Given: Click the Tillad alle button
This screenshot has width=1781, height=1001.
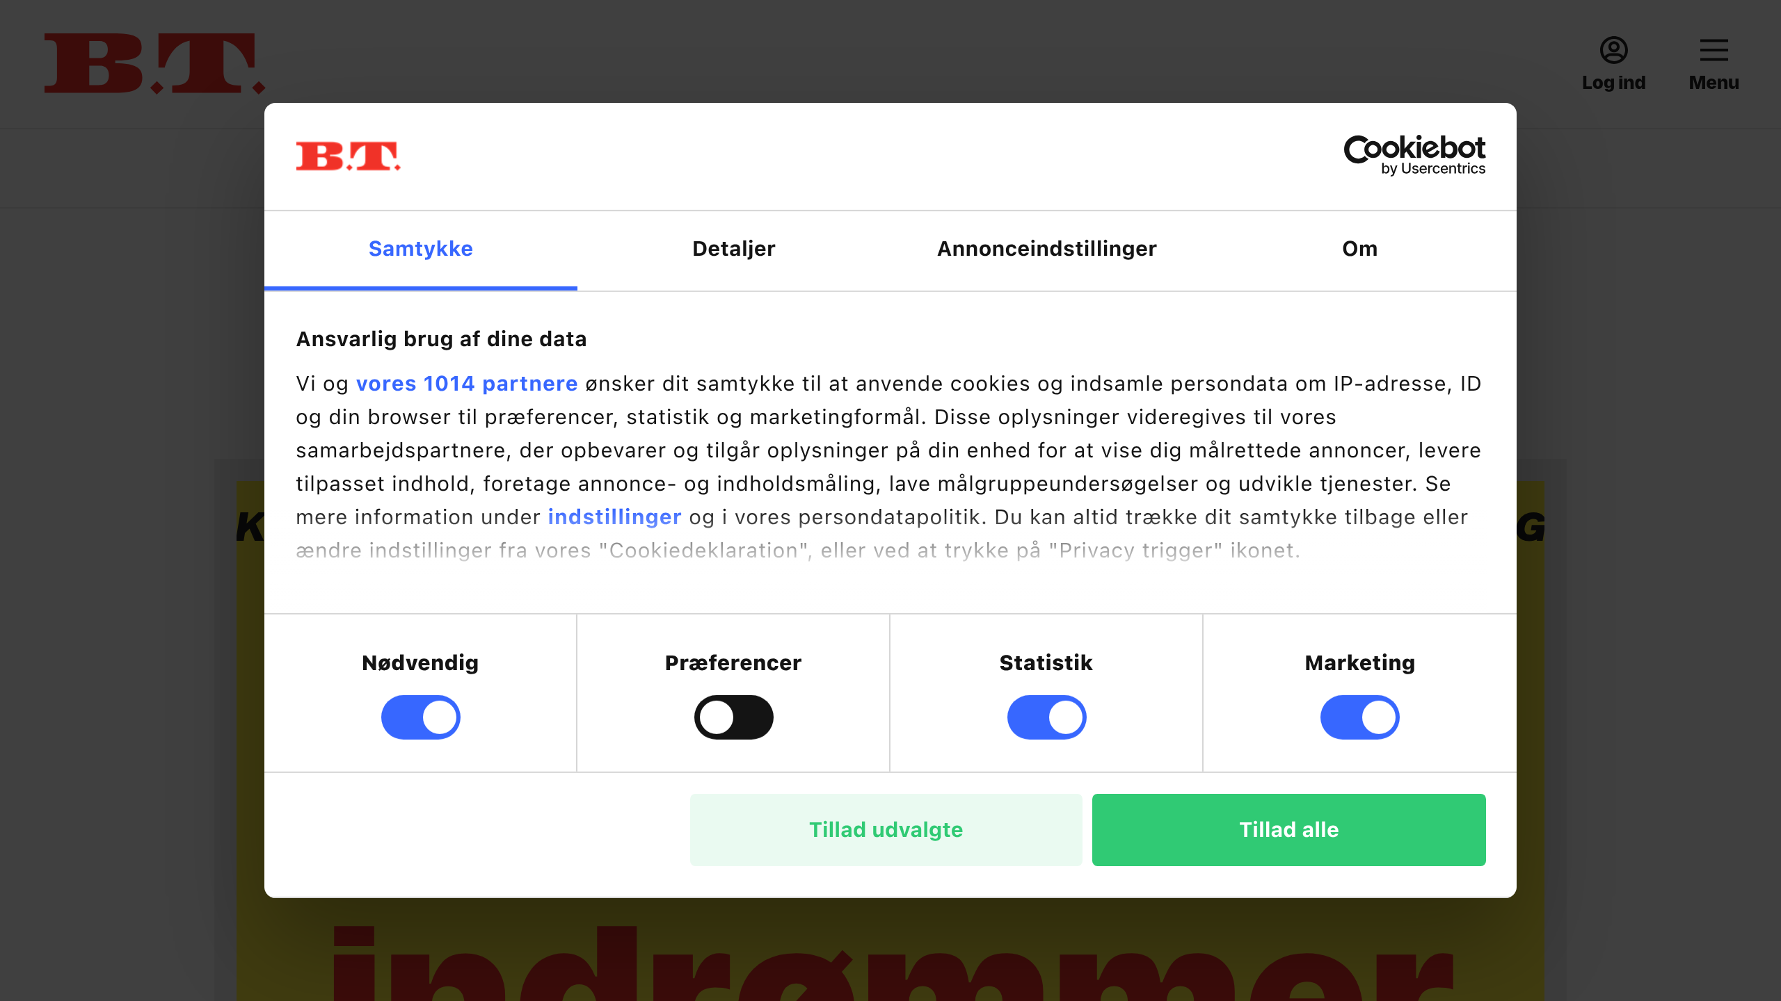Looking at the screenshot, I should (1288, 830).
